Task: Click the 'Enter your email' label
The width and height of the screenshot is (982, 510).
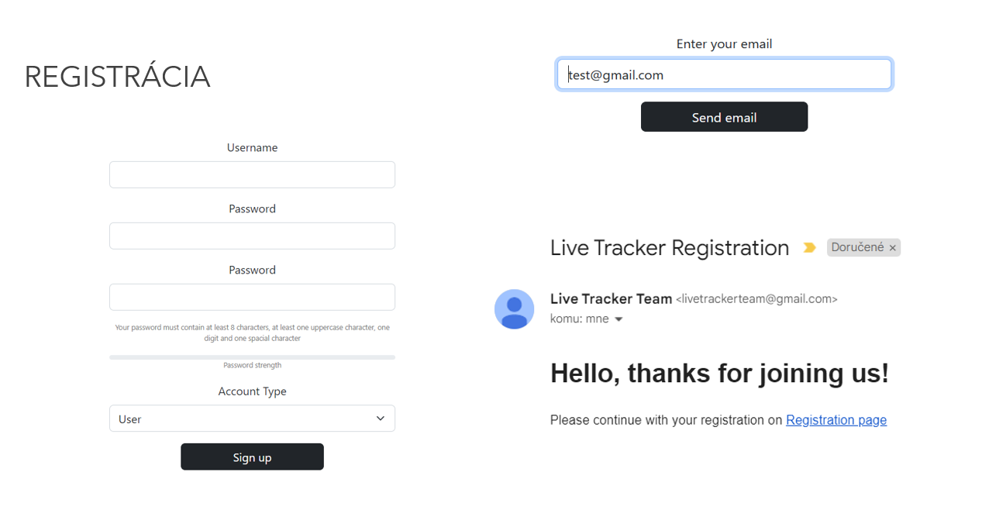Action: [x=724, y=44]
